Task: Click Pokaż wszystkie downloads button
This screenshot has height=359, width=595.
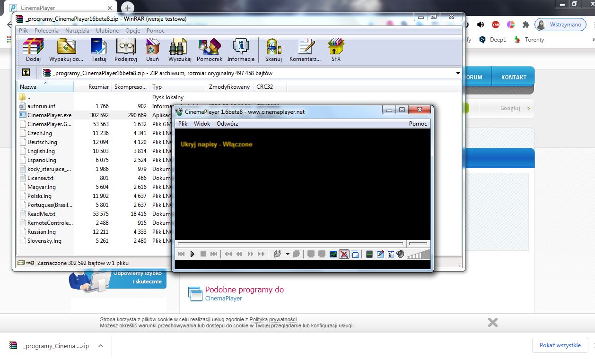Action: (560, 345)
